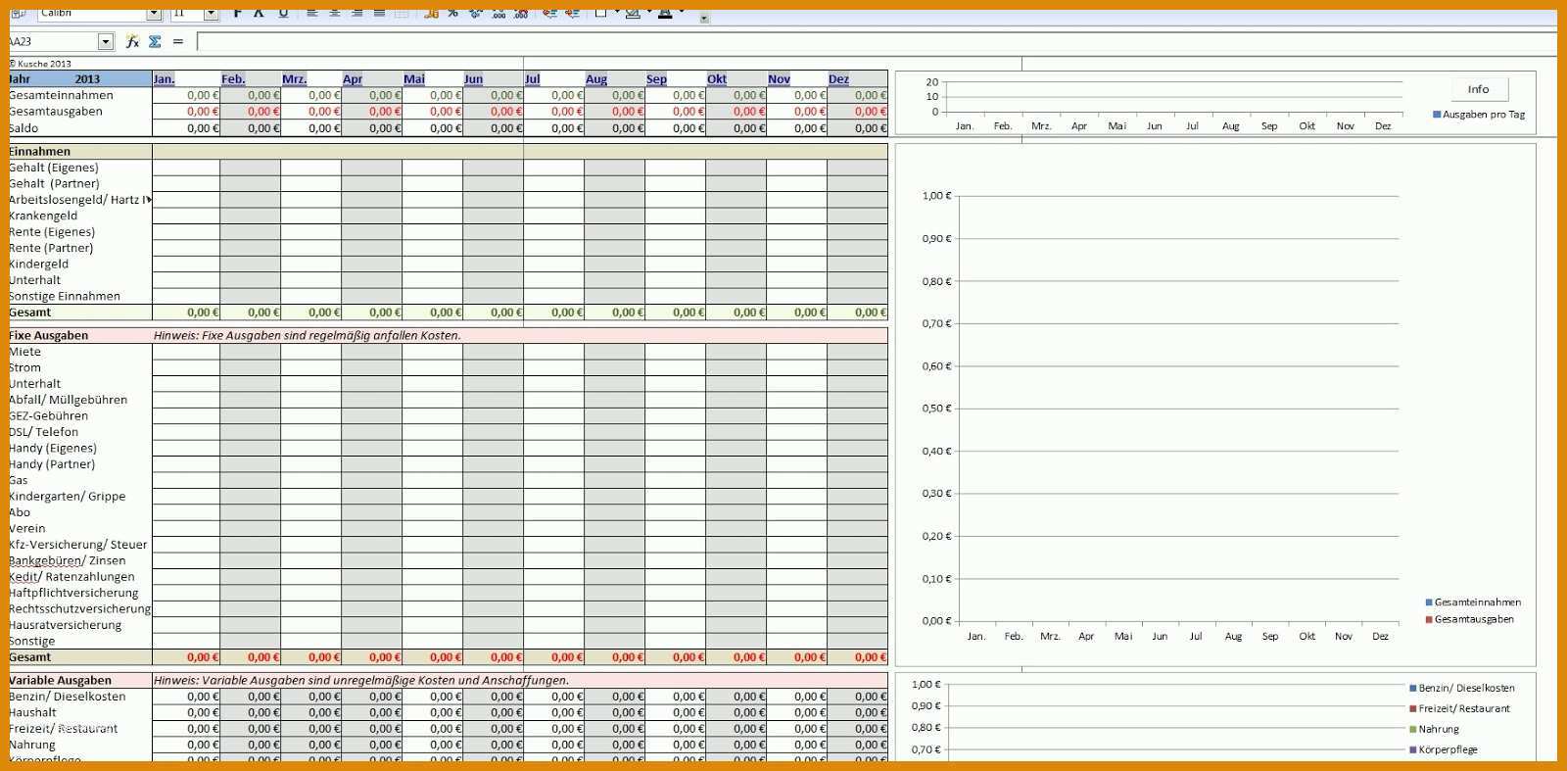Open the Okt month header link
This screenshot has height=771, width=1567.
click(x=717, y=79)
